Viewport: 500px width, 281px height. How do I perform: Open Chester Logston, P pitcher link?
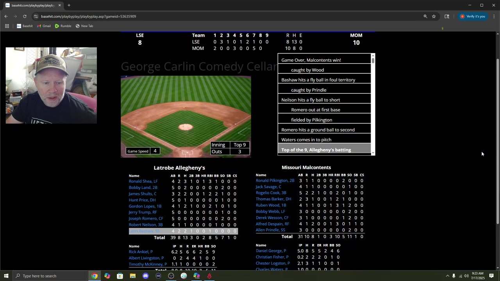coord(273,263)
